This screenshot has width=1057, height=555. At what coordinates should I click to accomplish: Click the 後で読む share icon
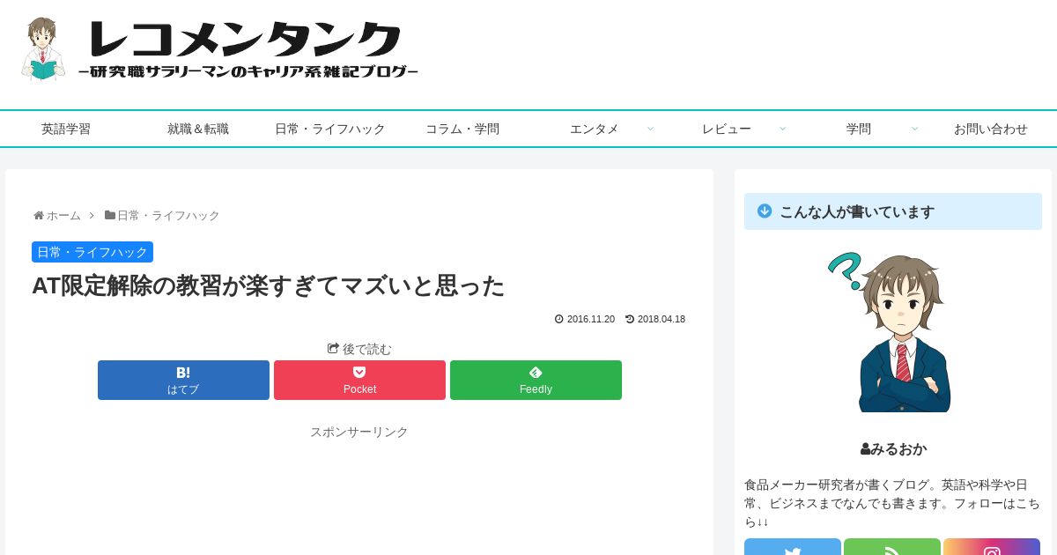coord(333,349)
